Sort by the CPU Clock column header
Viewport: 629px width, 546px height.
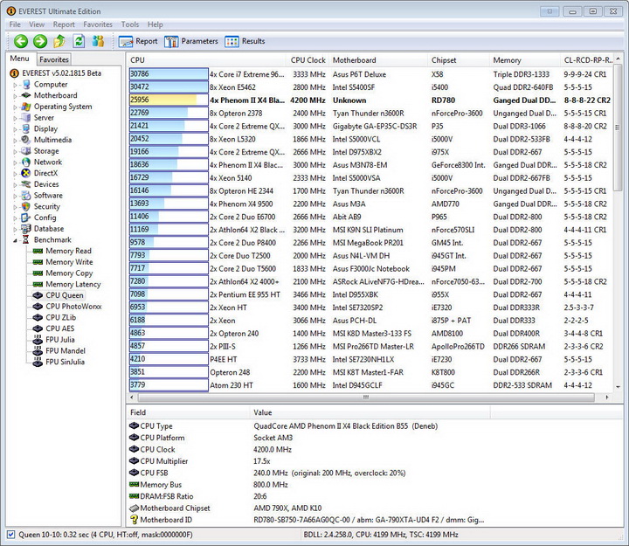pos(308,60)
